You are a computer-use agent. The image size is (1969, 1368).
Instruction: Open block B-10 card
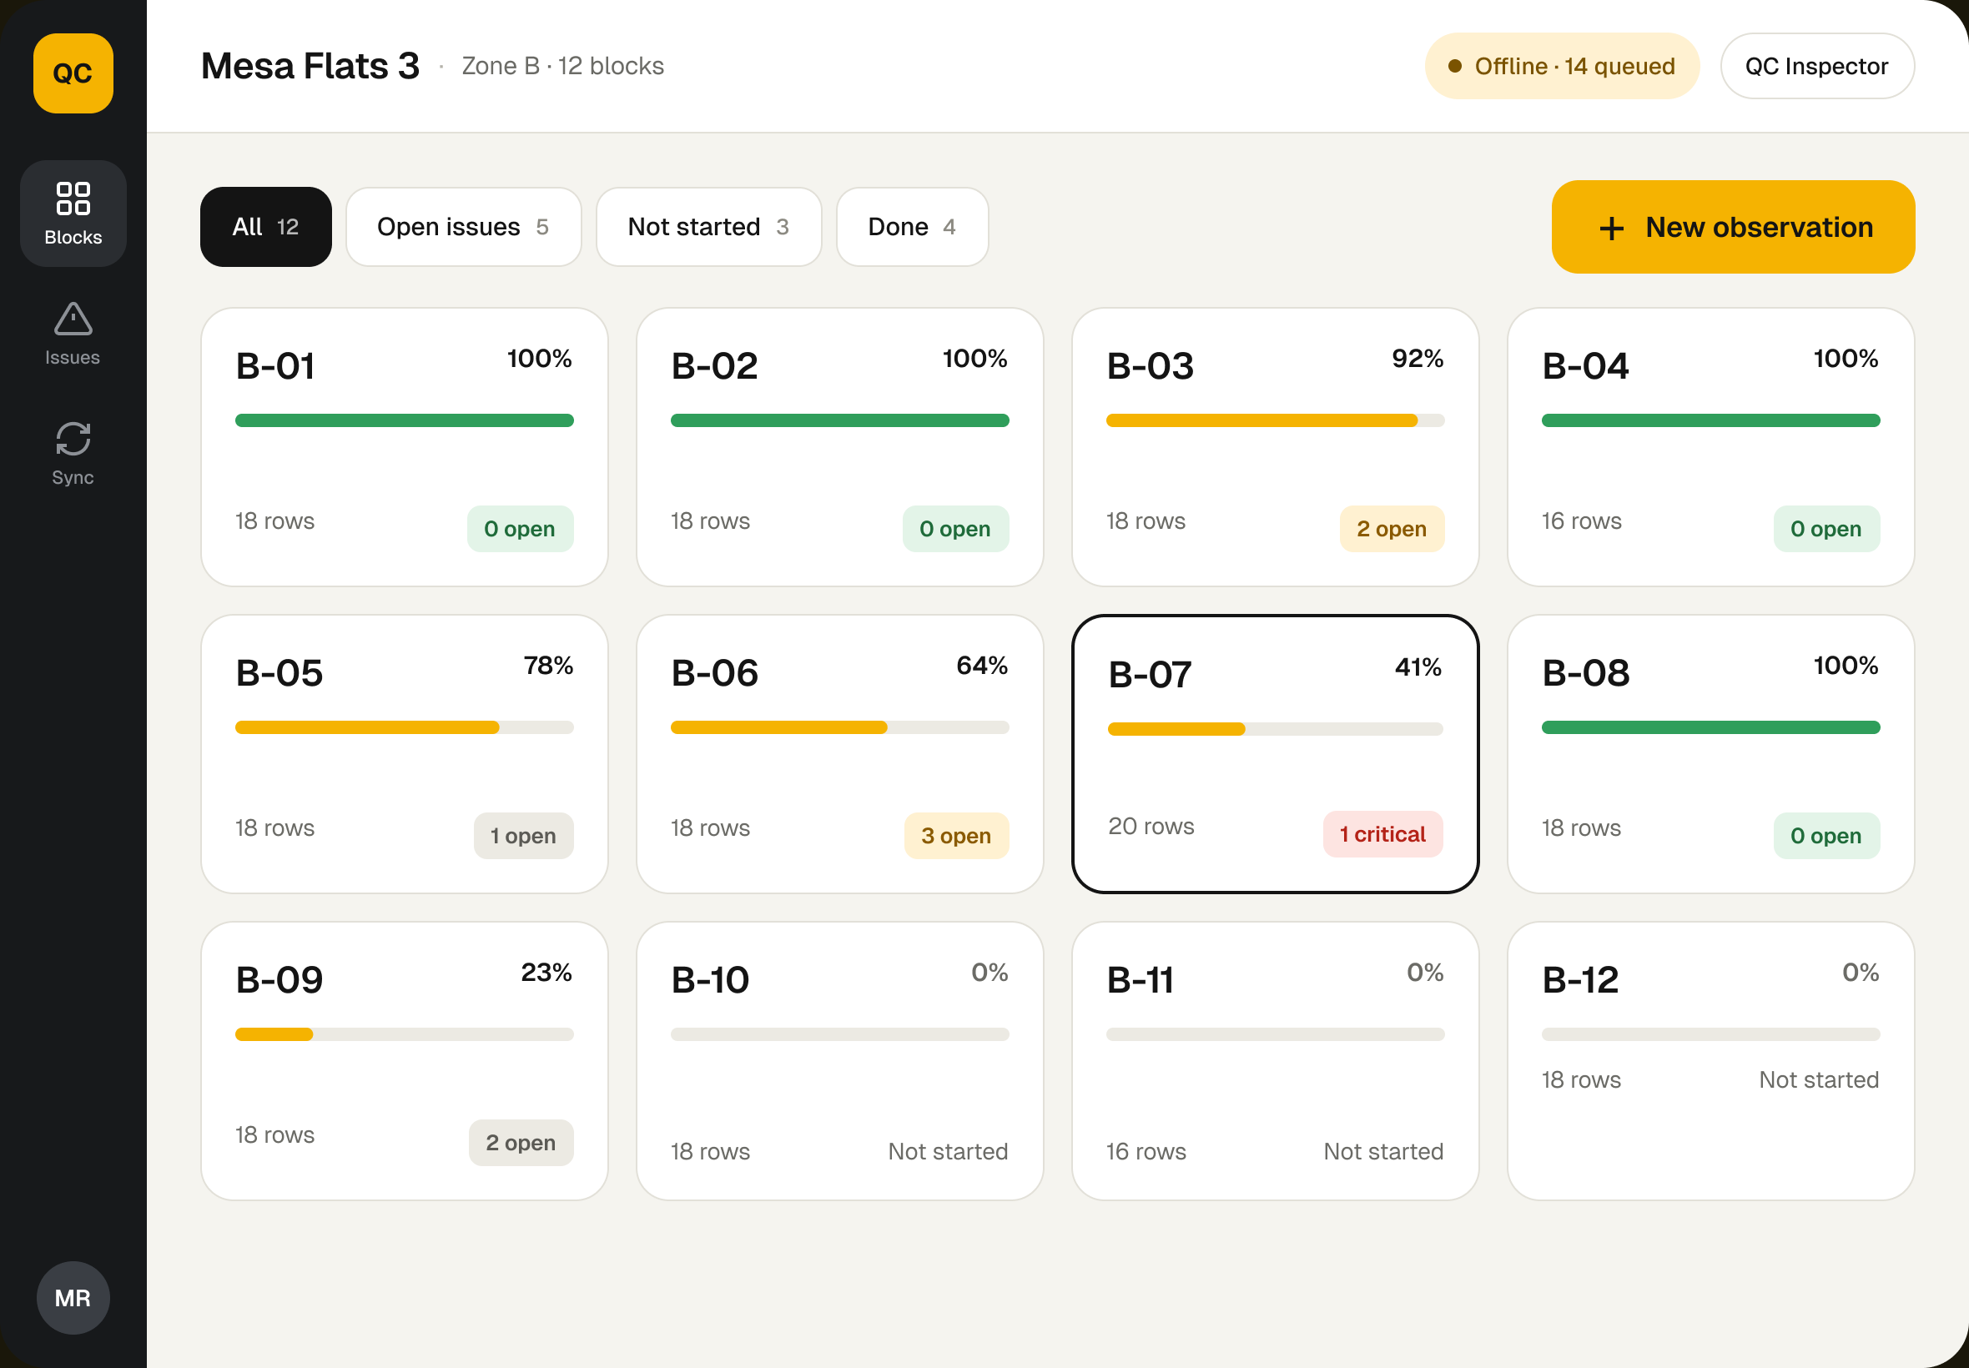pyautogui.click(x=840, y=1061)
